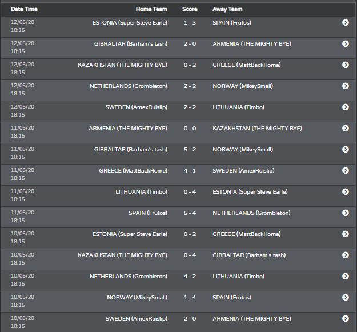
Task: Open arrow for Netherlands vs Norway 2-2 match
Action: pyautogui.click(x=346, y=86)
